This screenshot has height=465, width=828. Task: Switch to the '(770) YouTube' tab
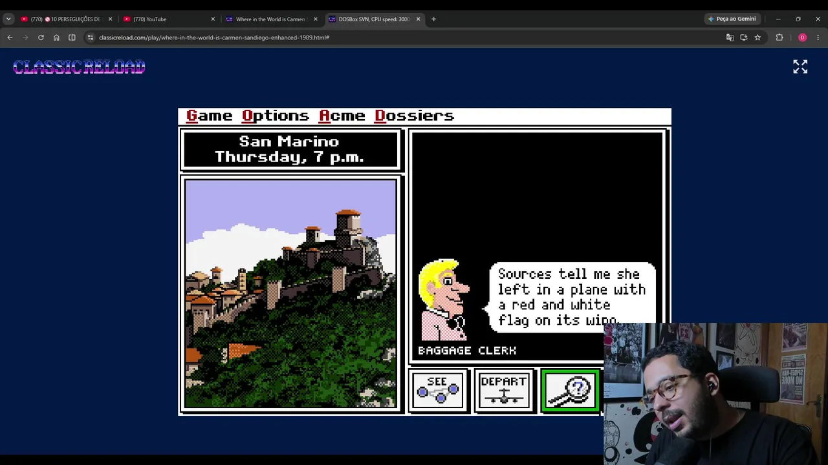coord(168,19)
